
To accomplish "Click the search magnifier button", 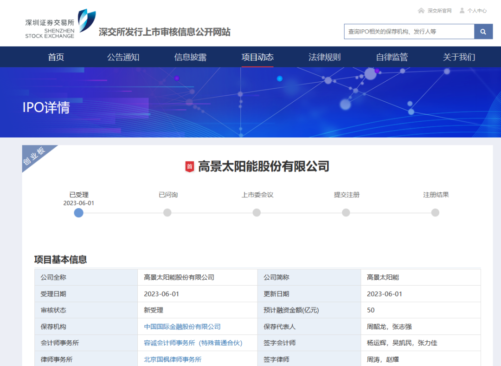I will (483, 32).
